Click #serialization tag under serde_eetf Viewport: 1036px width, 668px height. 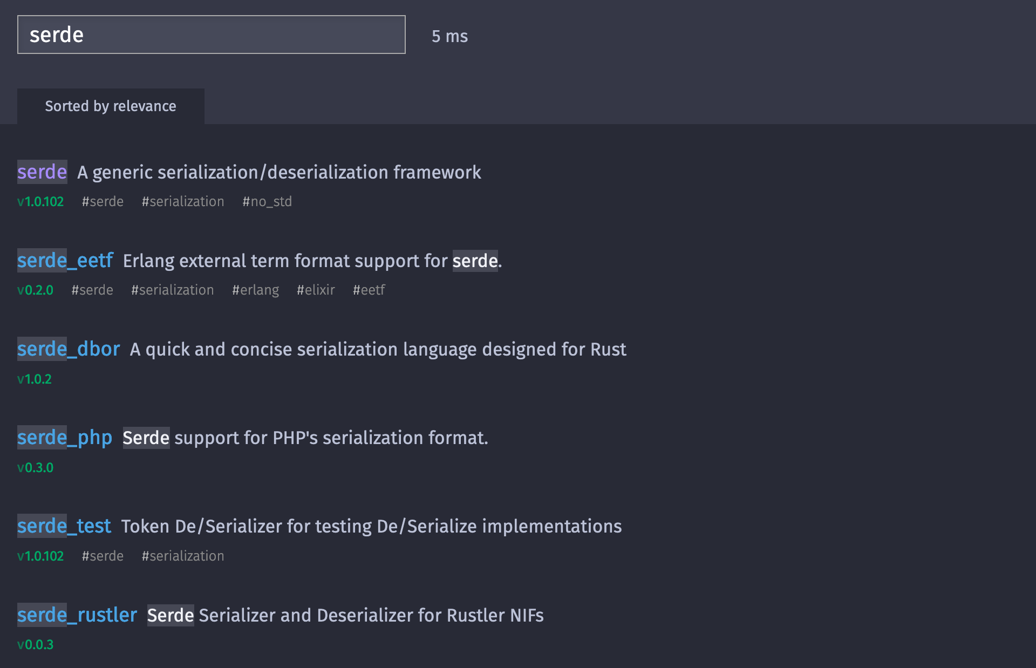[173, 290]
